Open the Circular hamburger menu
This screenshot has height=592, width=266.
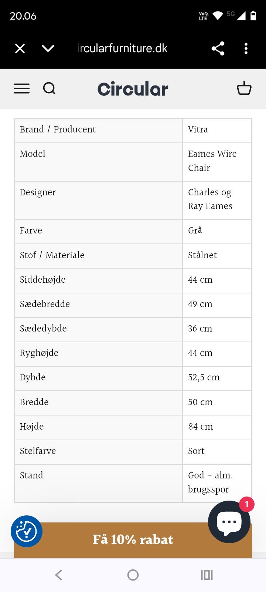21,88
